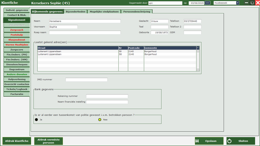Click the Opslaan save disk icon
This screenshot has height=146, width=260.
point(197,141)
